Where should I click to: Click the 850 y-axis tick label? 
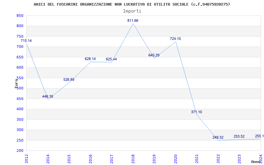20,16
